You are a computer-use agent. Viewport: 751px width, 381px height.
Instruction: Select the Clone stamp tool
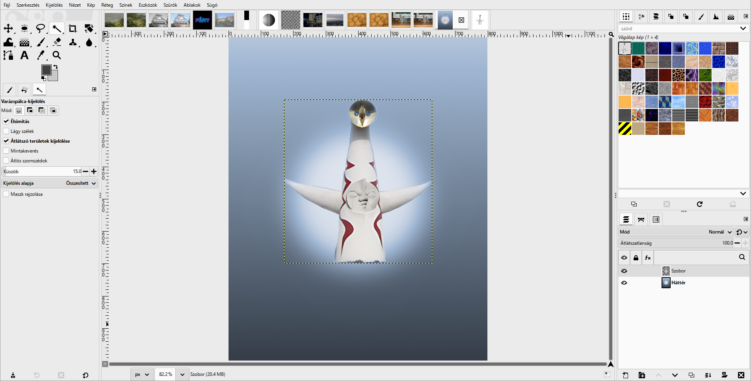coord(73,42)
